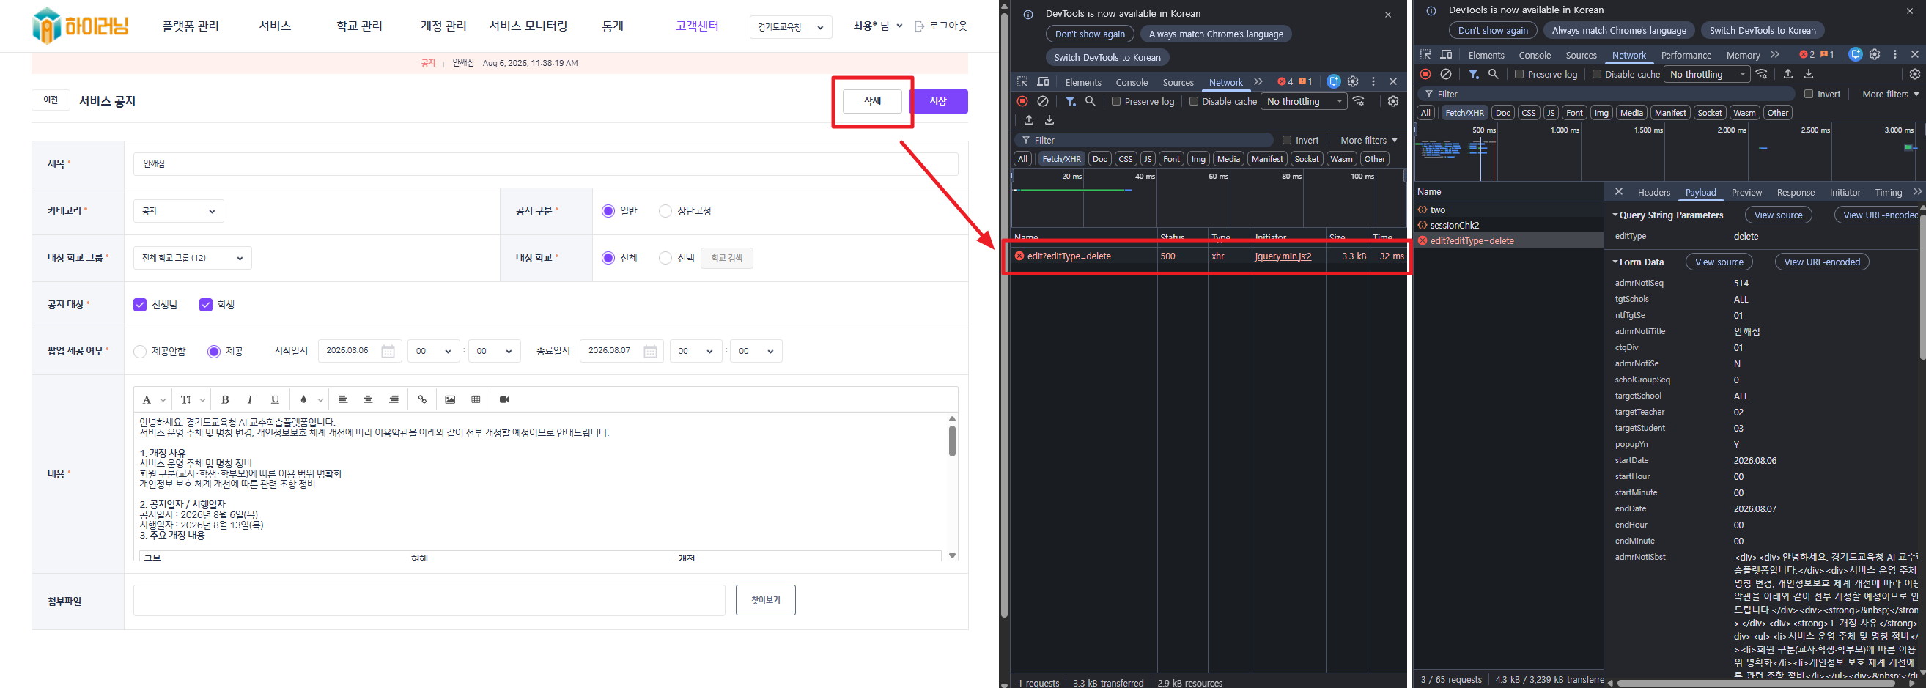Screen dimensions: 1926x688
Task: Choose 선택 for target school
Action: point(665,258)
